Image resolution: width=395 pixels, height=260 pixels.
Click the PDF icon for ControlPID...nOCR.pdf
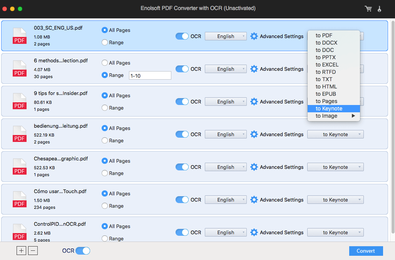(x=20, y=232)
